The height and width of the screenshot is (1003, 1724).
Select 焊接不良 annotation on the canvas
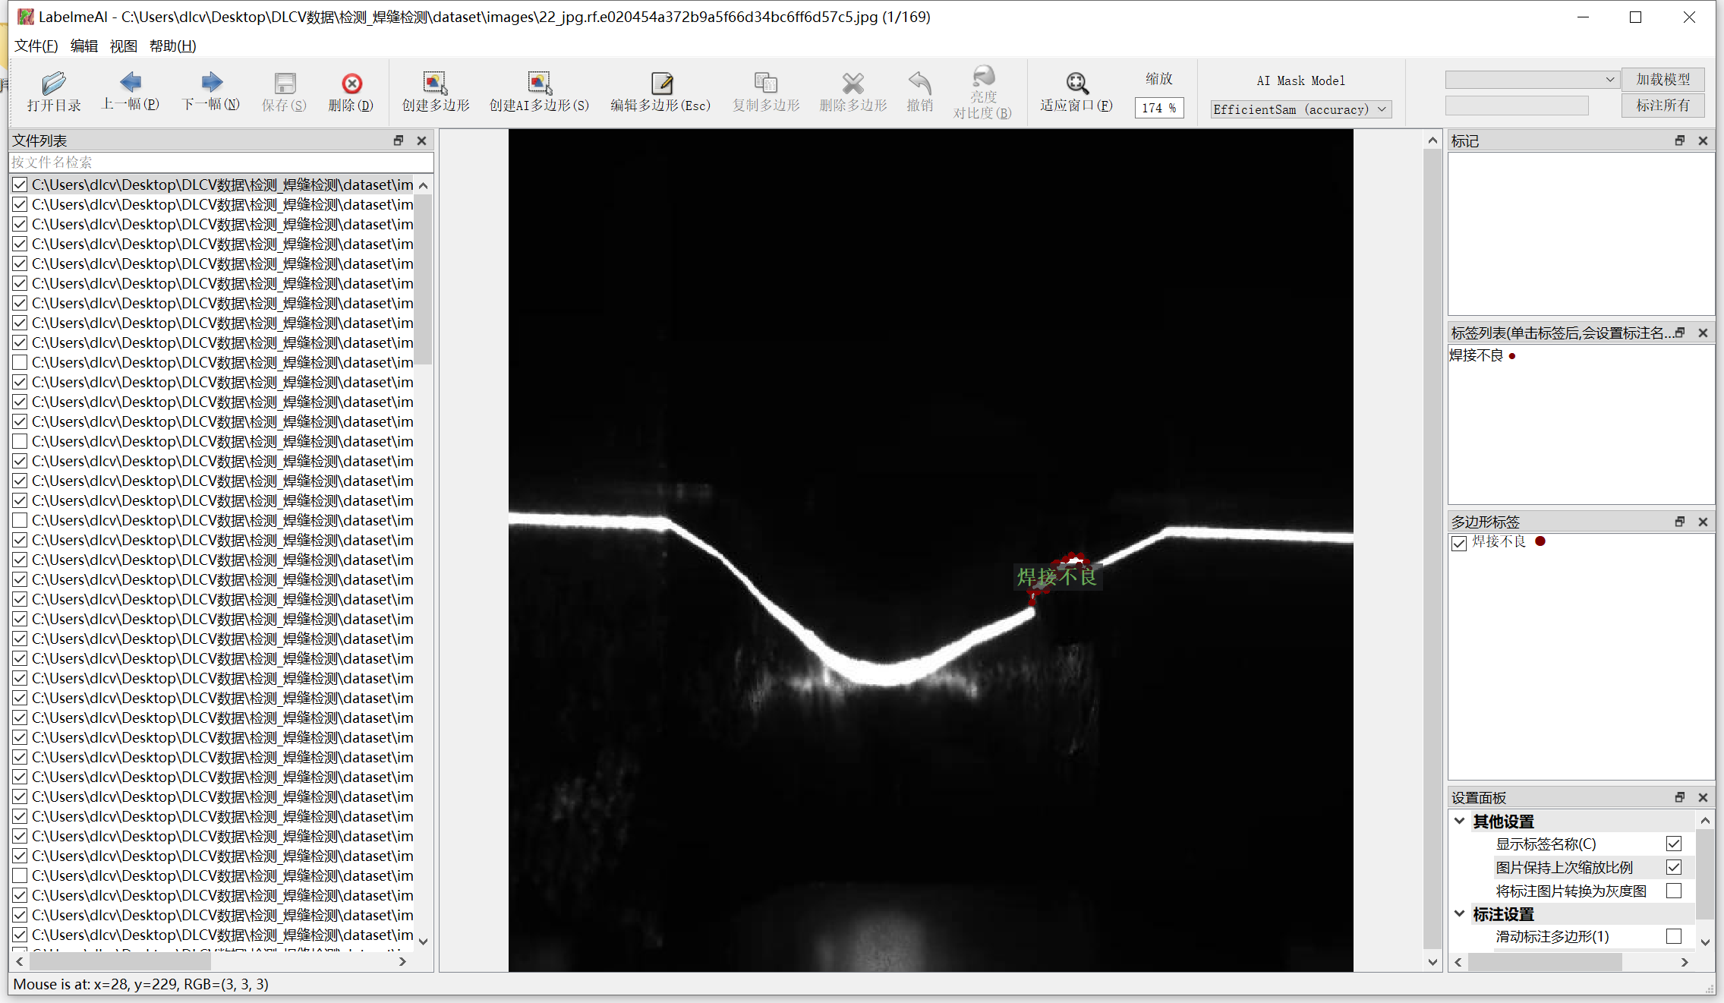[x=1057, y=577]
